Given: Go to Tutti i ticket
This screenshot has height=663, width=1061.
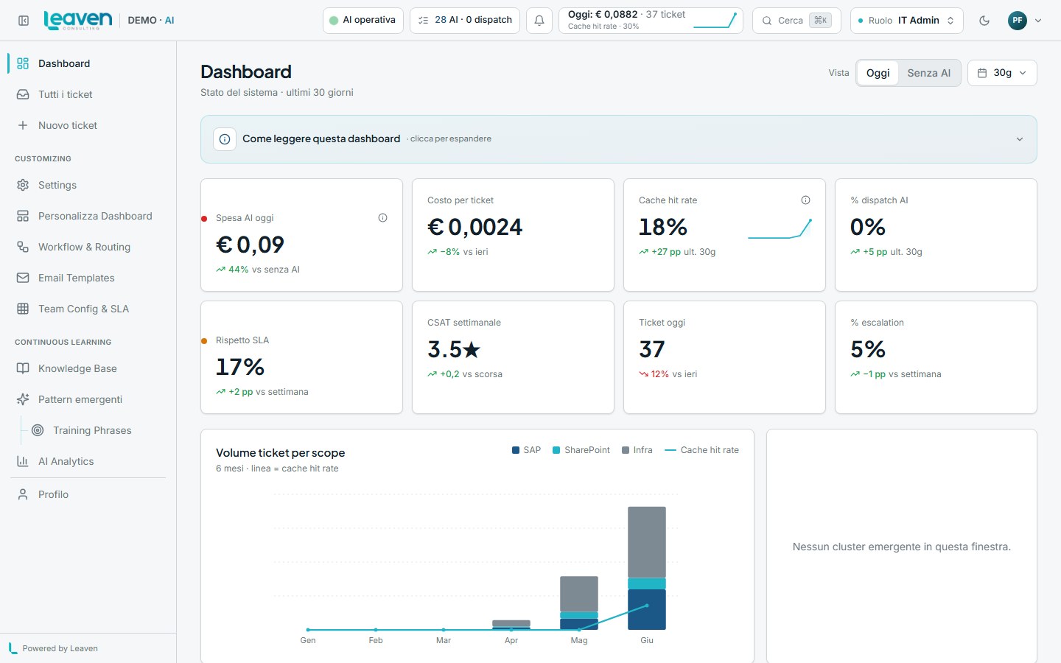Looking at the screenshot, I should coord(88,94).
